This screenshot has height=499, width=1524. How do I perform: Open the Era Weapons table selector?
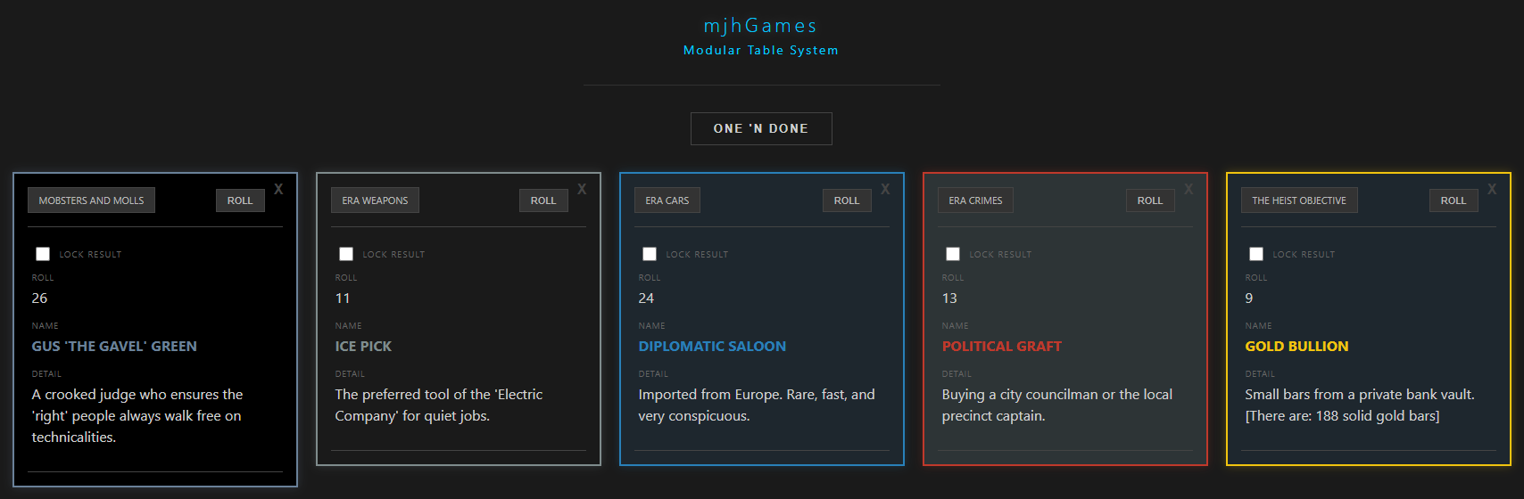click(x=375, y=200)
